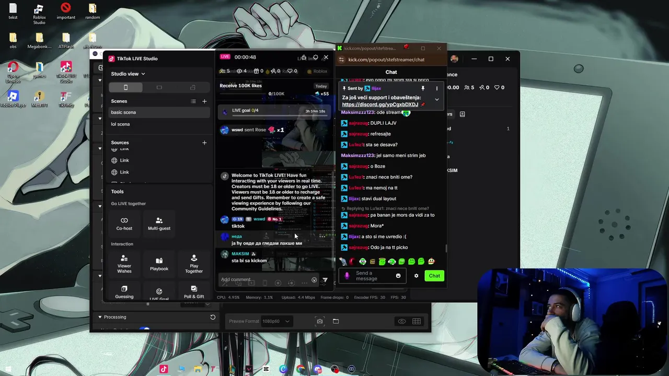Select the last fully visible Link source row
The width and height of the screenshot is (669, 376).
point(159,172)
